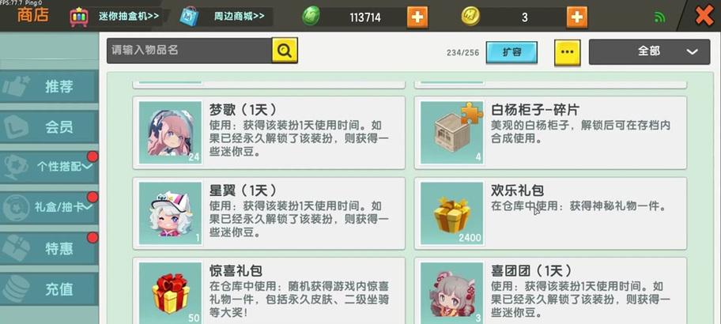Select the 白杨柜子 cabinet fragment icon
The height and width of the screenshot is (324, 721).
tap(451, 132)
